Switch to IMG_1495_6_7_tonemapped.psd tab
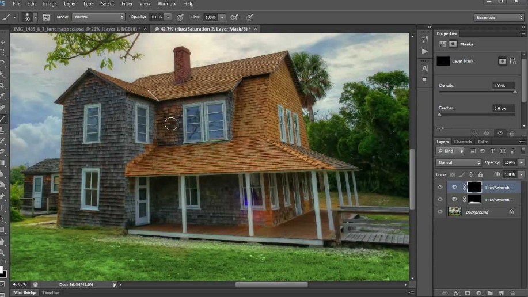The width and height of the screenshot is (528, 297). click(77, 29)
